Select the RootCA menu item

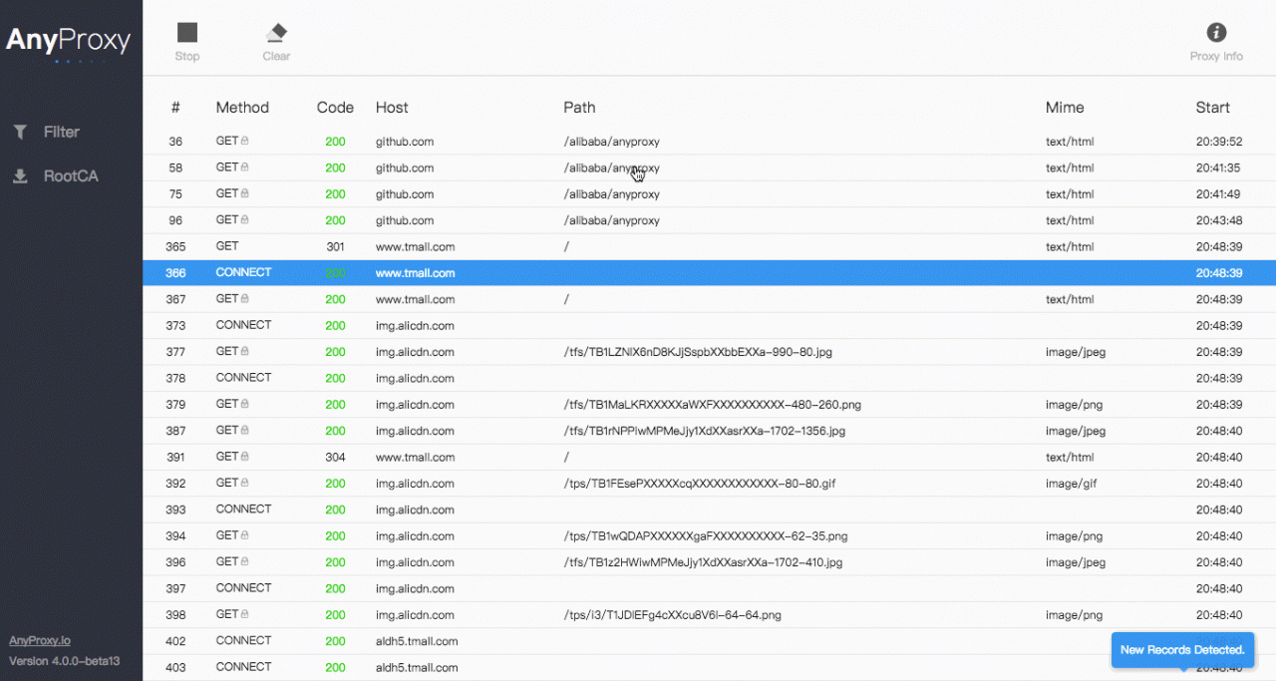[x=70, y=176]
